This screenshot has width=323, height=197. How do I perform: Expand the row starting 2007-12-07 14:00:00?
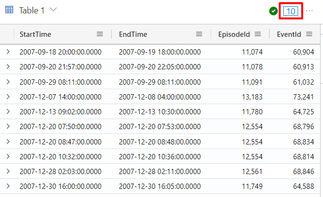coord(8,96)
